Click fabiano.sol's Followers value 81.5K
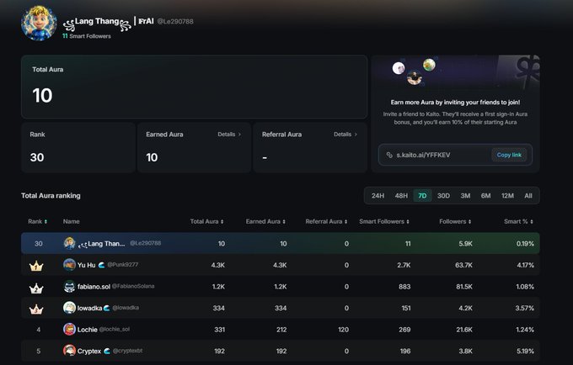Screen dimensions: 573x365 (464, 287)
